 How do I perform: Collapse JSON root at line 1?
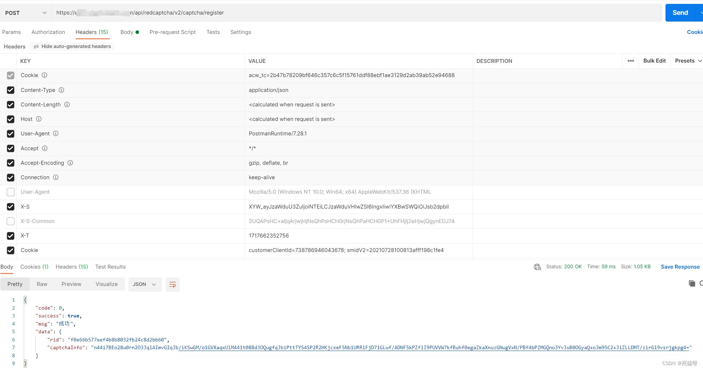[25, 300]
